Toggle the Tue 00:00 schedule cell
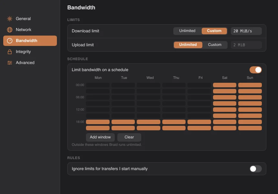Screen dimensions: 278x194 [123, 85]
